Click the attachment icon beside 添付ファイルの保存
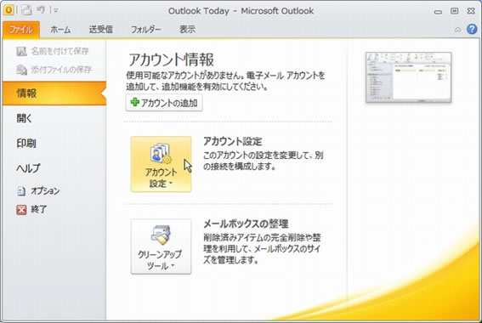The height and width of the screenshot is (323, 482). tap(21, 70)
